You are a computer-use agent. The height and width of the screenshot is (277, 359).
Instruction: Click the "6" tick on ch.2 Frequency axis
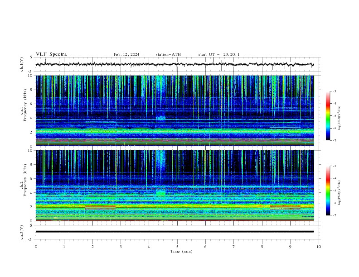tap(32, 179)
